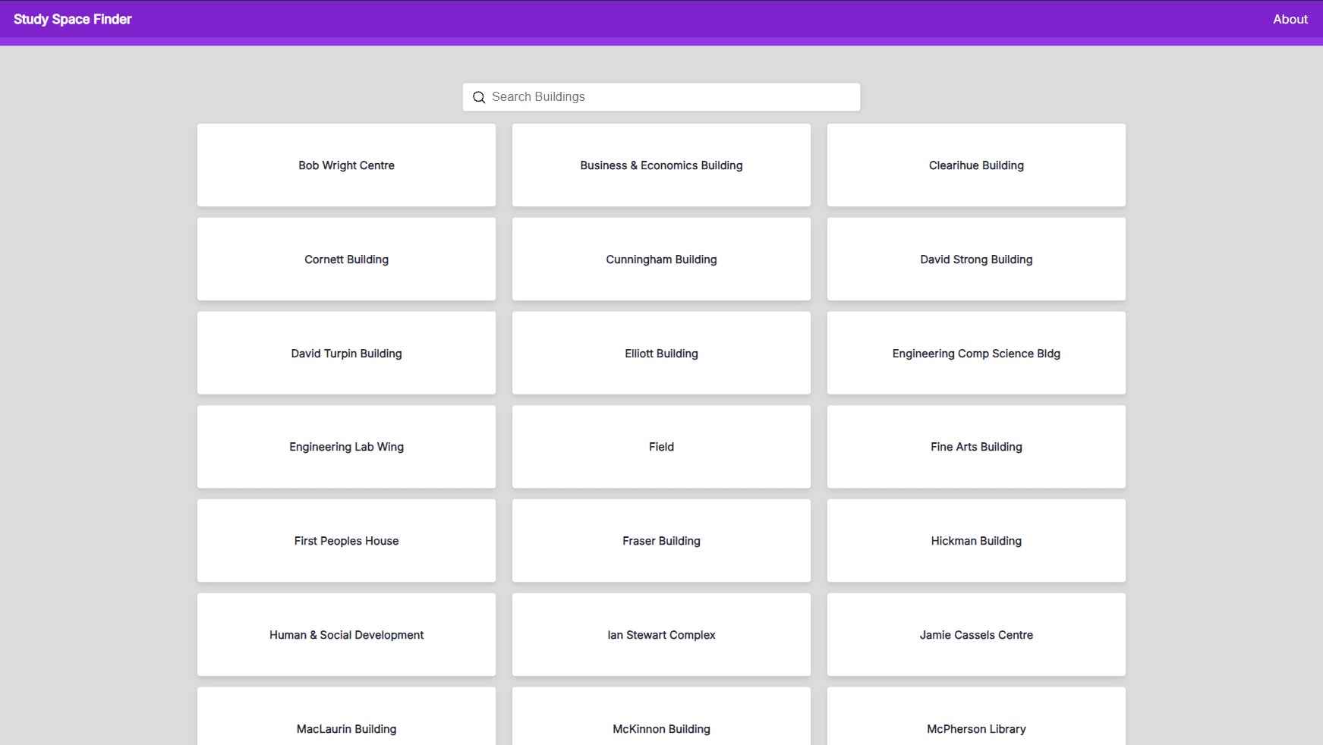The image size is (1323, 745).
Task: Open Engineering Lab Wing
Action: 346,447
